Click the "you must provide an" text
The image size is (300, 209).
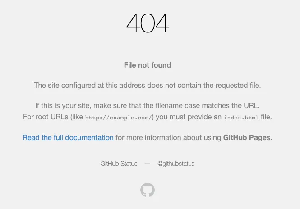click(189, 117)
